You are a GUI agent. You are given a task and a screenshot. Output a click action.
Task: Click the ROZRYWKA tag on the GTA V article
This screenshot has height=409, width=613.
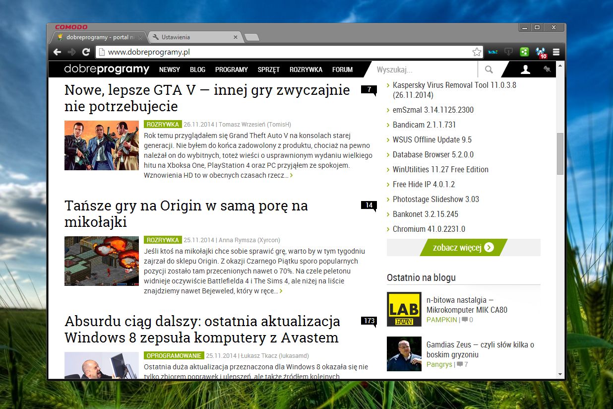click(163, 124)
